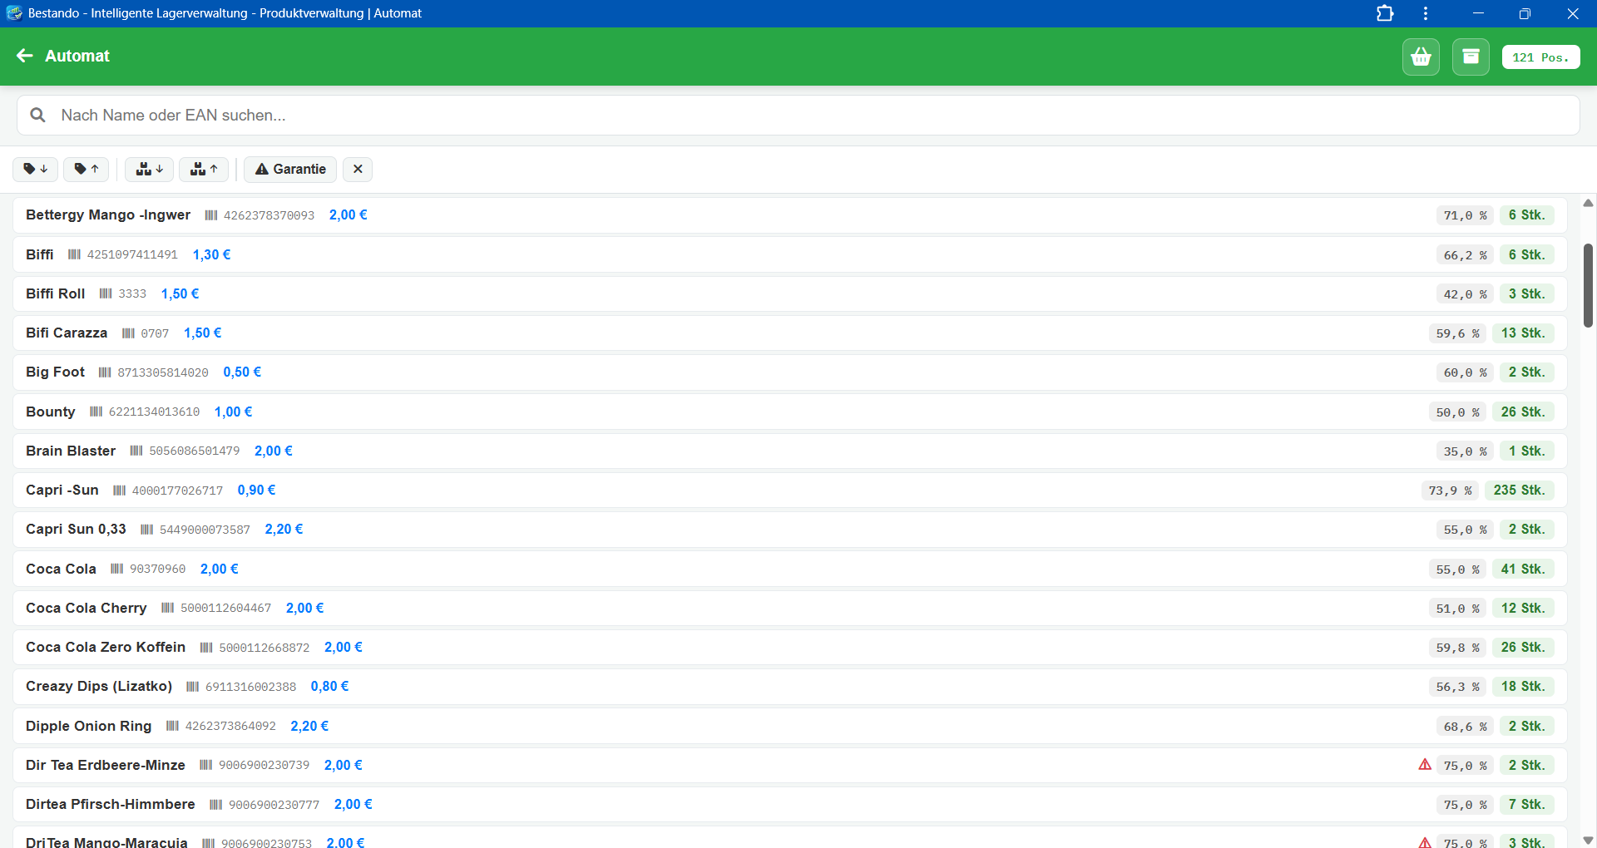
Task: Click the 13 Stk. badge of Bifi Carazza
Action: pos(1523,333)
